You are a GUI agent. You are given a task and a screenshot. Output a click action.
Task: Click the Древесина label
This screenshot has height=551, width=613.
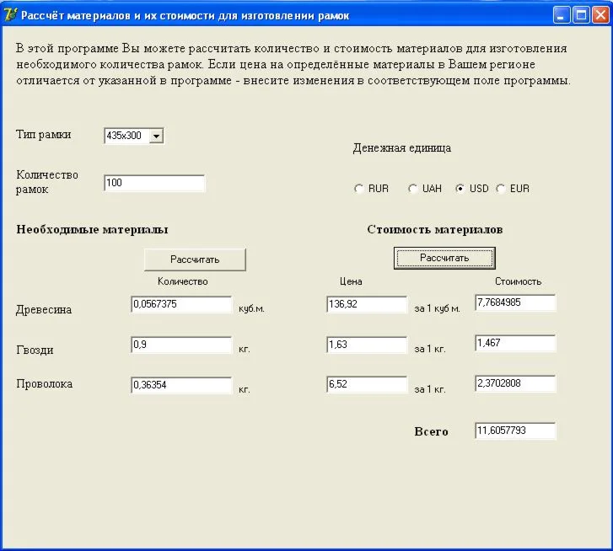pyautogui.click(x=44, y=310)
